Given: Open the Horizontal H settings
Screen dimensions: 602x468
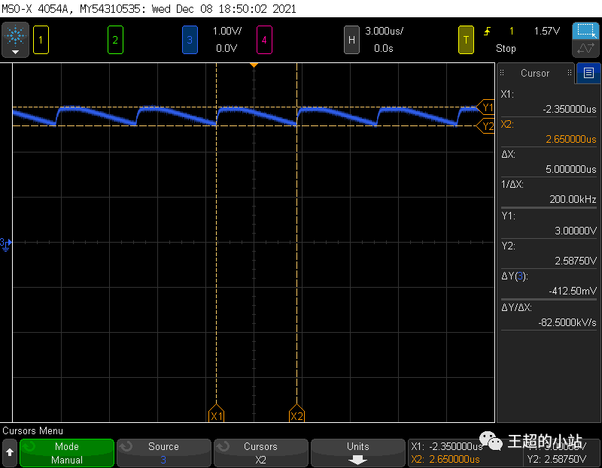Looking at the screenshot, I should [351, 40].
